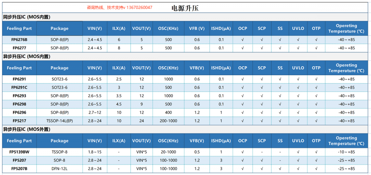The width and height of the screenshot is (371, 175).
Task: Select part name FP5139BW
Action: coord(19,152)
